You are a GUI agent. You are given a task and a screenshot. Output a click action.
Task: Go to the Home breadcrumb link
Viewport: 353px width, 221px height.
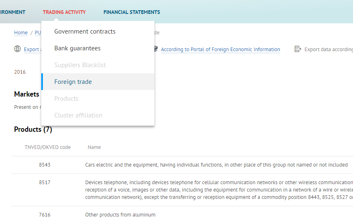pyautogui.click(x=21, y=33)
